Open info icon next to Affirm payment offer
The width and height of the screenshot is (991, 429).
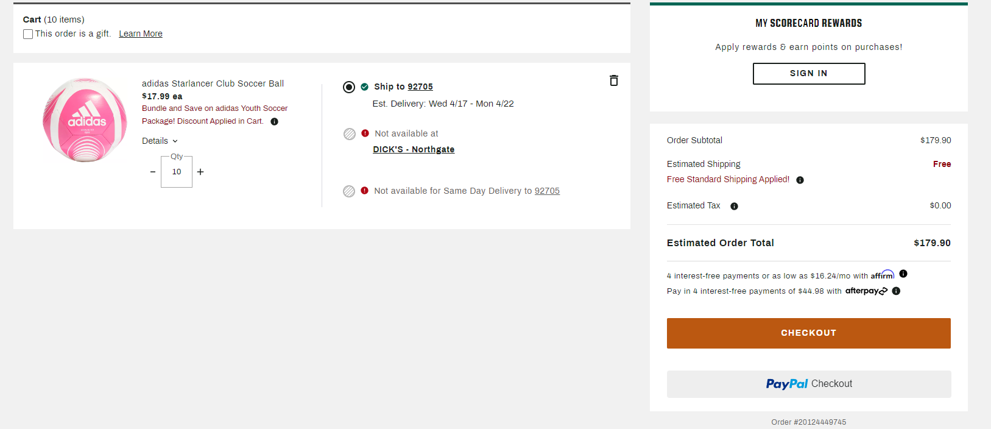(x=903, y=274)
